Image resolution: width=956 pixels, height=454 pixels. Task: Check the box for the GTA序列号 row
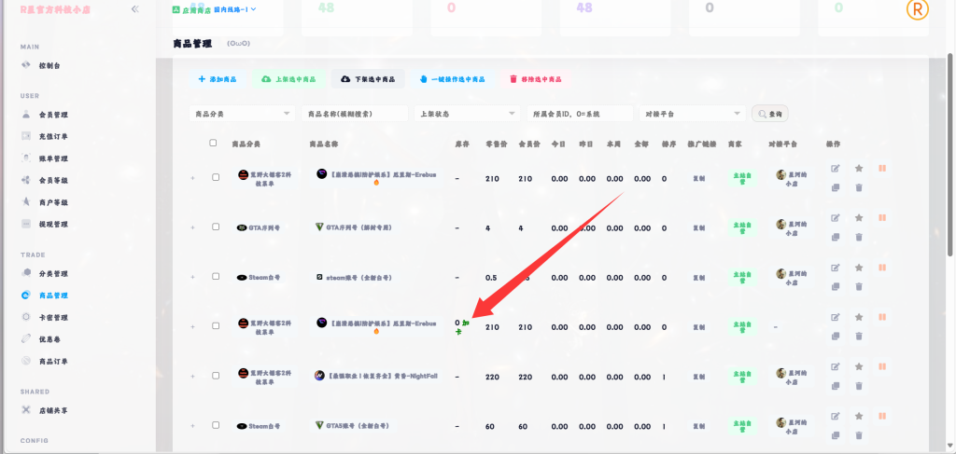coord(216,227)
